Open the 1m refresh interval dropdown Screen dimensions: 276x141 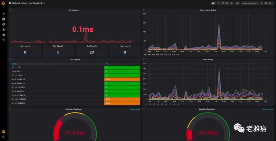click(270, 3)
